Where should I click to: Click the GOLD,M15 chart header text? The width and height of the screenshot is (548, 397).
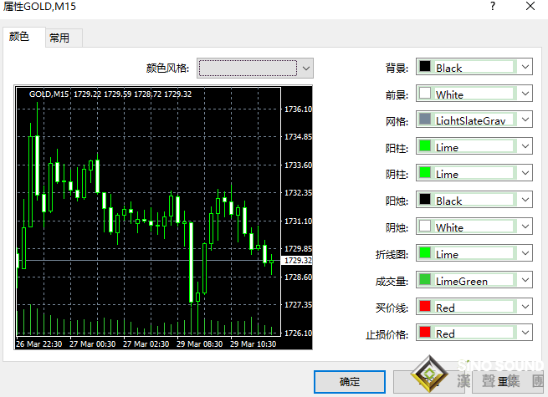pos(110,94)
